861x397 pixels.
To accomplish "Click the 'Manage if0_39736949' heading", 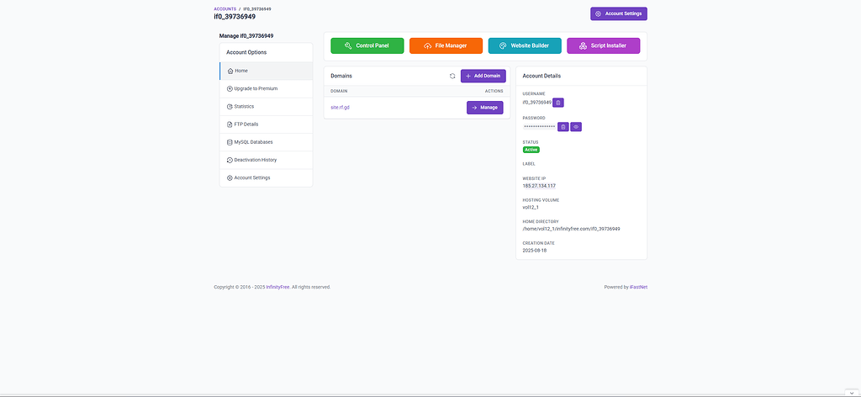I will 246,35.
